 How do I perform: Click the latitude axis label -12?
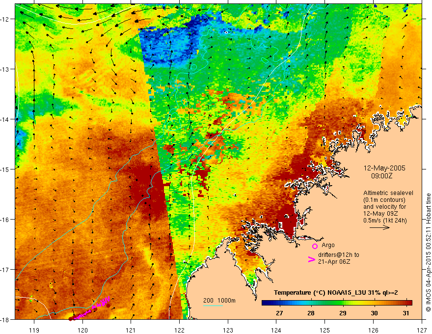(5, 19)
